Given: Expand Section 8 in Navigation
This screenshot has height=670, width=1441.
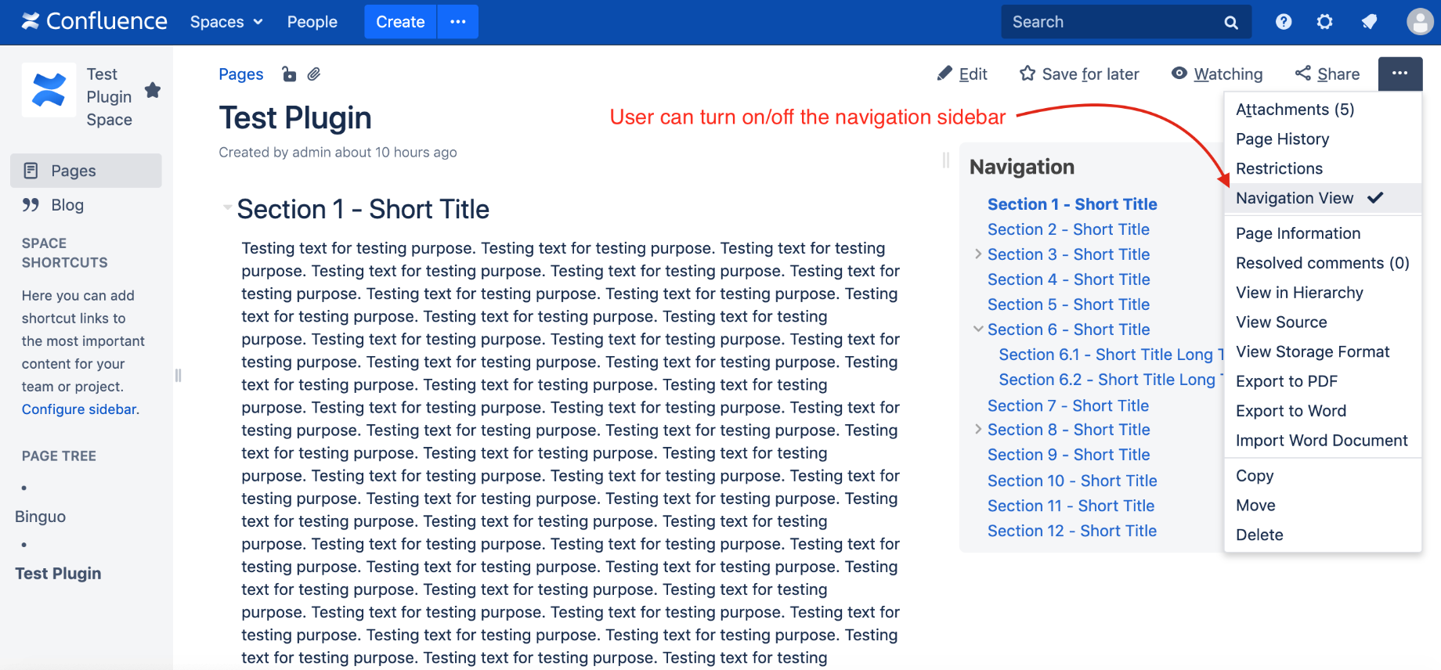Looking at the screenshot, I should pyautogui.click(x=978, y=429).
